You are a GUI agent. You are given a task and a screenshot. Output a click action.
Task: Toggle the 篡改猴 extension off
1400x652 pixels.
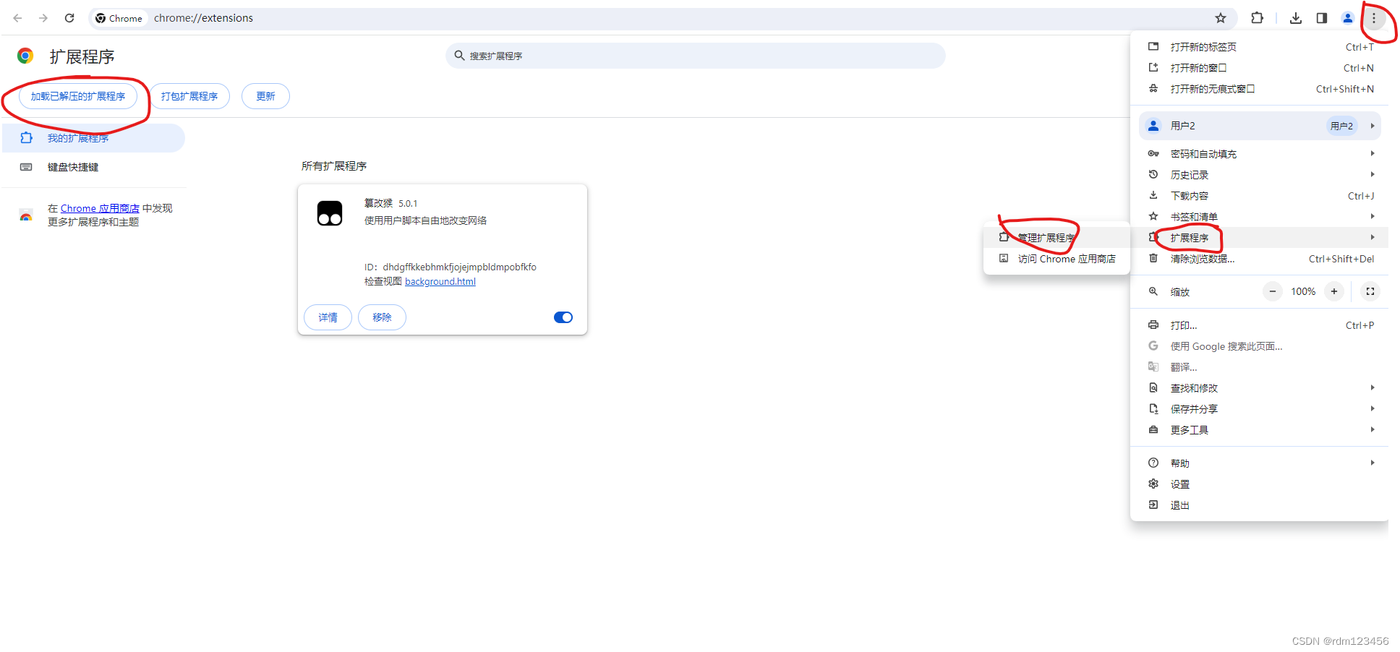click(563, 317)
